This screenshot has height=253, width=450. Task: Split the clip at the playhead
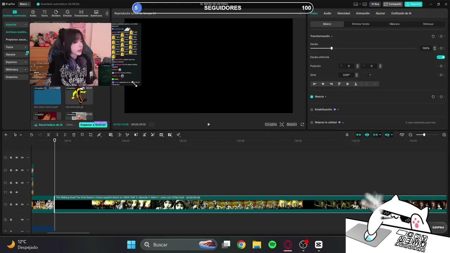[49, 135]
